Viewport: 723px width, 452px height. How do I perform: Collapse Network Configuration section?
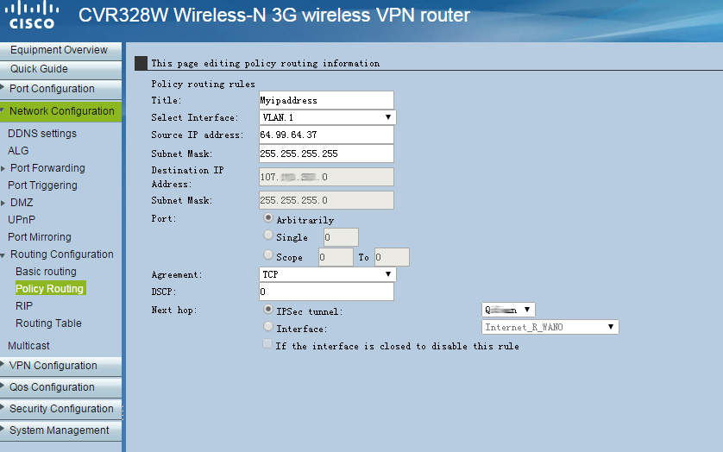(x=60, y=111)
